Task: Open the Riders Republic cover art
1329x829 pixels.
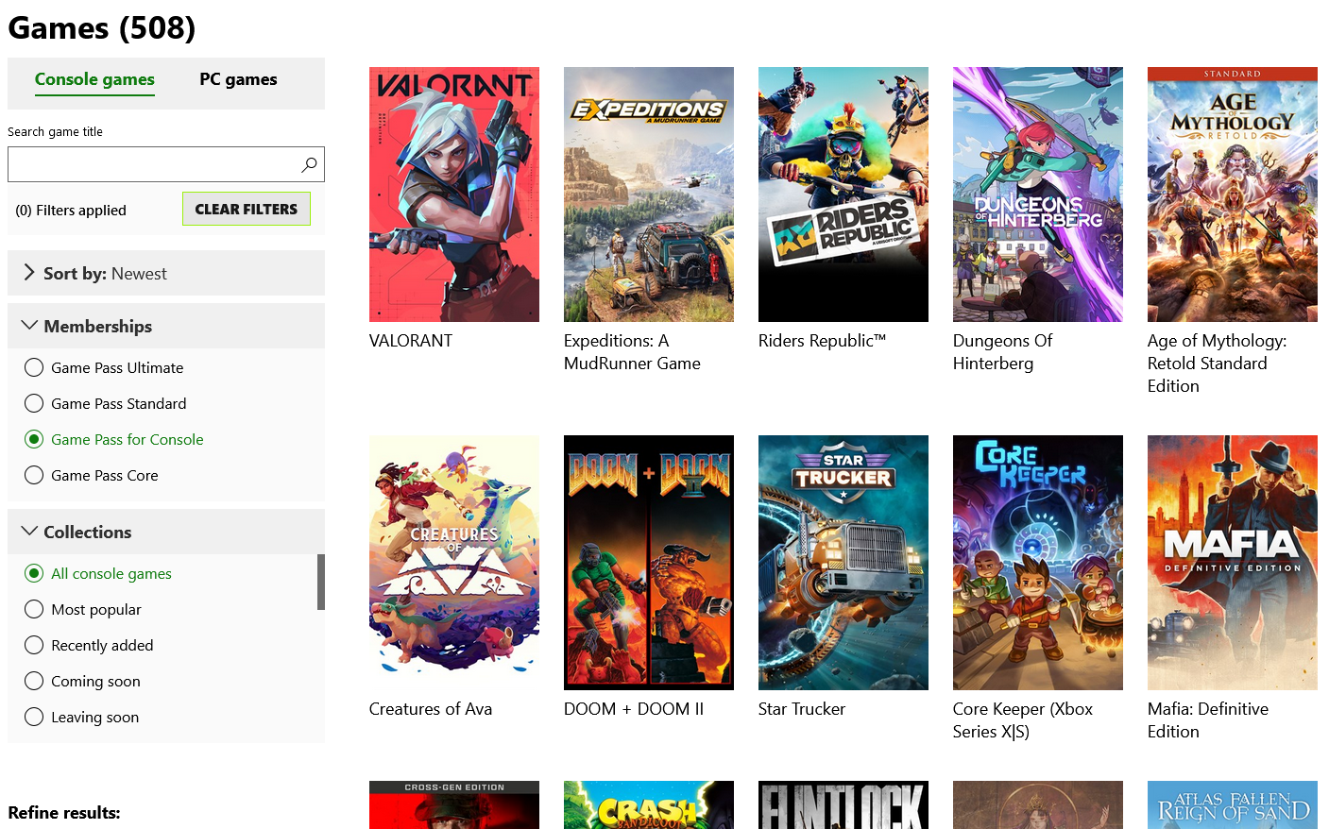Action: [x=843, y=195]
